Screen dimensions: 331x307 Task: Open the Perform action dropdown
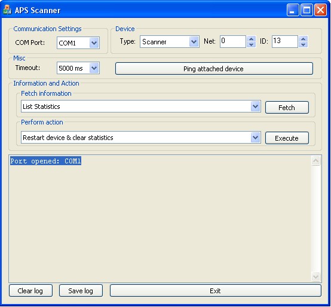[x=256, y=138]
